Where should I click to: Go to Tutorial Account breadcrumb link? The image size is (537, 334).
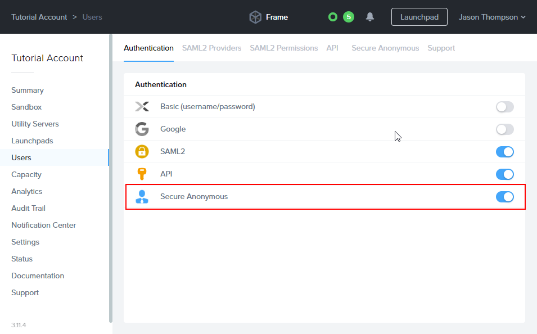tap(39, 17)
